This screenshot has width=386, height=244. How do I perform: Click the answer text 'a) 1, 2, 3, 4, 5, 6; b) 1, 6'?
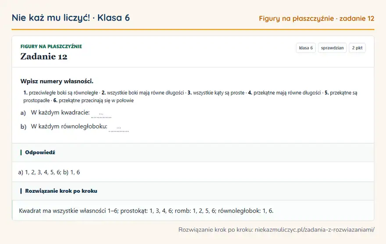coord(49,172)
